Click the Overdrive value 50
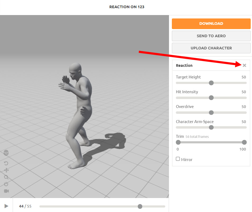The width and height of the screenshot is (252, 212). coord(244,107)
